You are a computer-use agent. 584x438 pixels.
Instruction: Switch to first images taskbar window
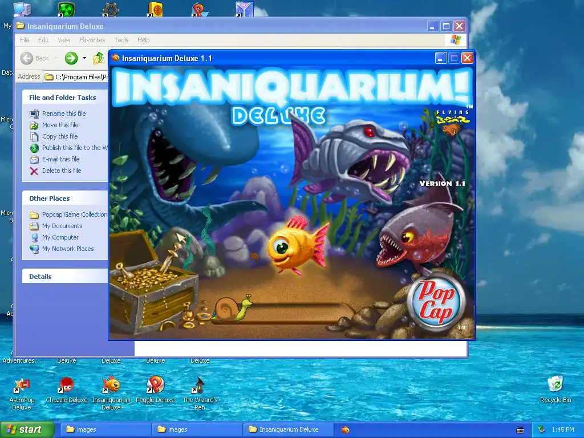pyautogui.click(x=105, y=429)
